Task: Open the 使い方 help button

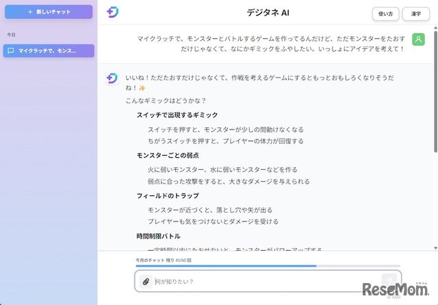Action: (x=385, y=14)
